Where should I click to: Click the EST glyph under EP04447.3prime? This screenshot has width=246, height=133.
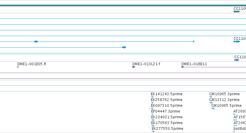(152, 114)
